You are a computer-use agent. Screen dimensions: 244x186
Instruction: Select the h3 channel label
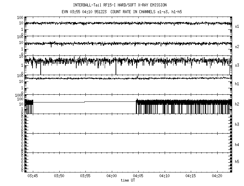pos(237,124)
